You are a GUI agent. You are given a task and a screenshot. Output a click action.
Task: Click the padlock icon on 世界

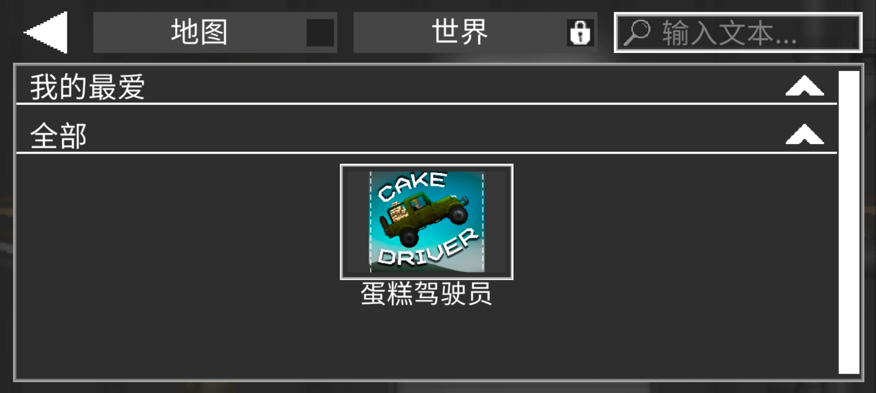580,33
